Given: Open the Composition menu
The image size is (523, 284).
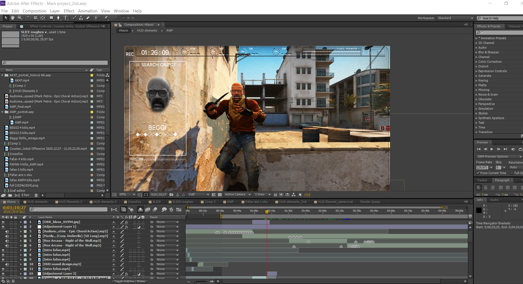Looking at the screenshot, I should pyautogui.click(x=34, y=11).
